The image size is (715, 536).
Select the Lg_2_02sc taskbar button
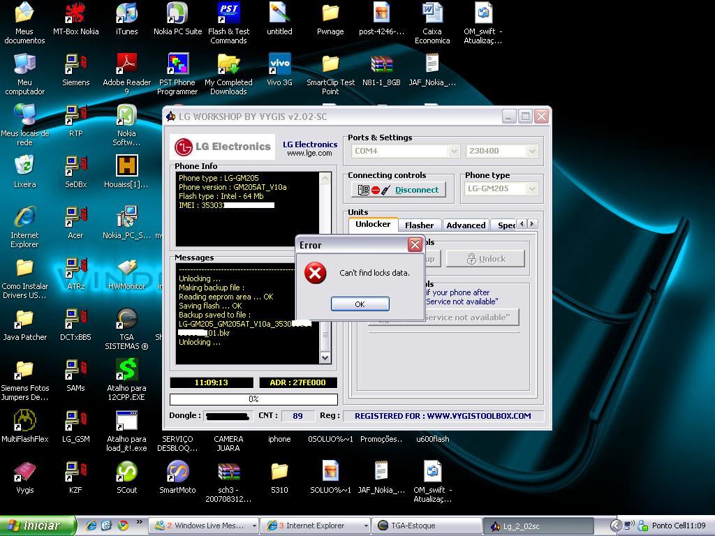click(538, 526)
